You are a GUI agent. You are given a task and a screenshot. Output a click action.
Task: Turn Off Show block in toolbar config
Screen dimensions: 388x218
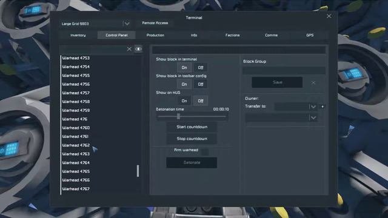click(x=201, y=84)
